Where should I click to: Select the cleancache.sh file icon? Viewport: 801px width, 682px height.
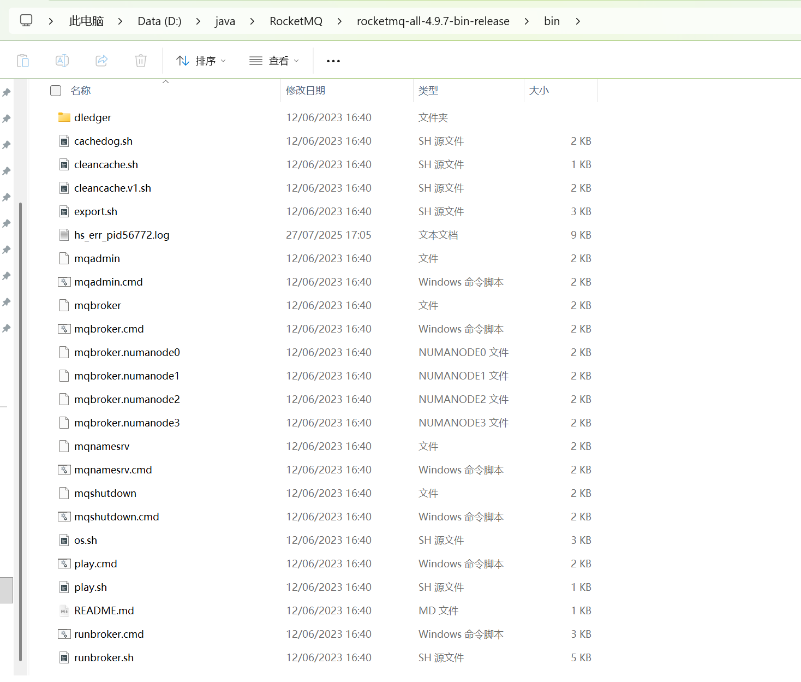click(x=64, y=164)
